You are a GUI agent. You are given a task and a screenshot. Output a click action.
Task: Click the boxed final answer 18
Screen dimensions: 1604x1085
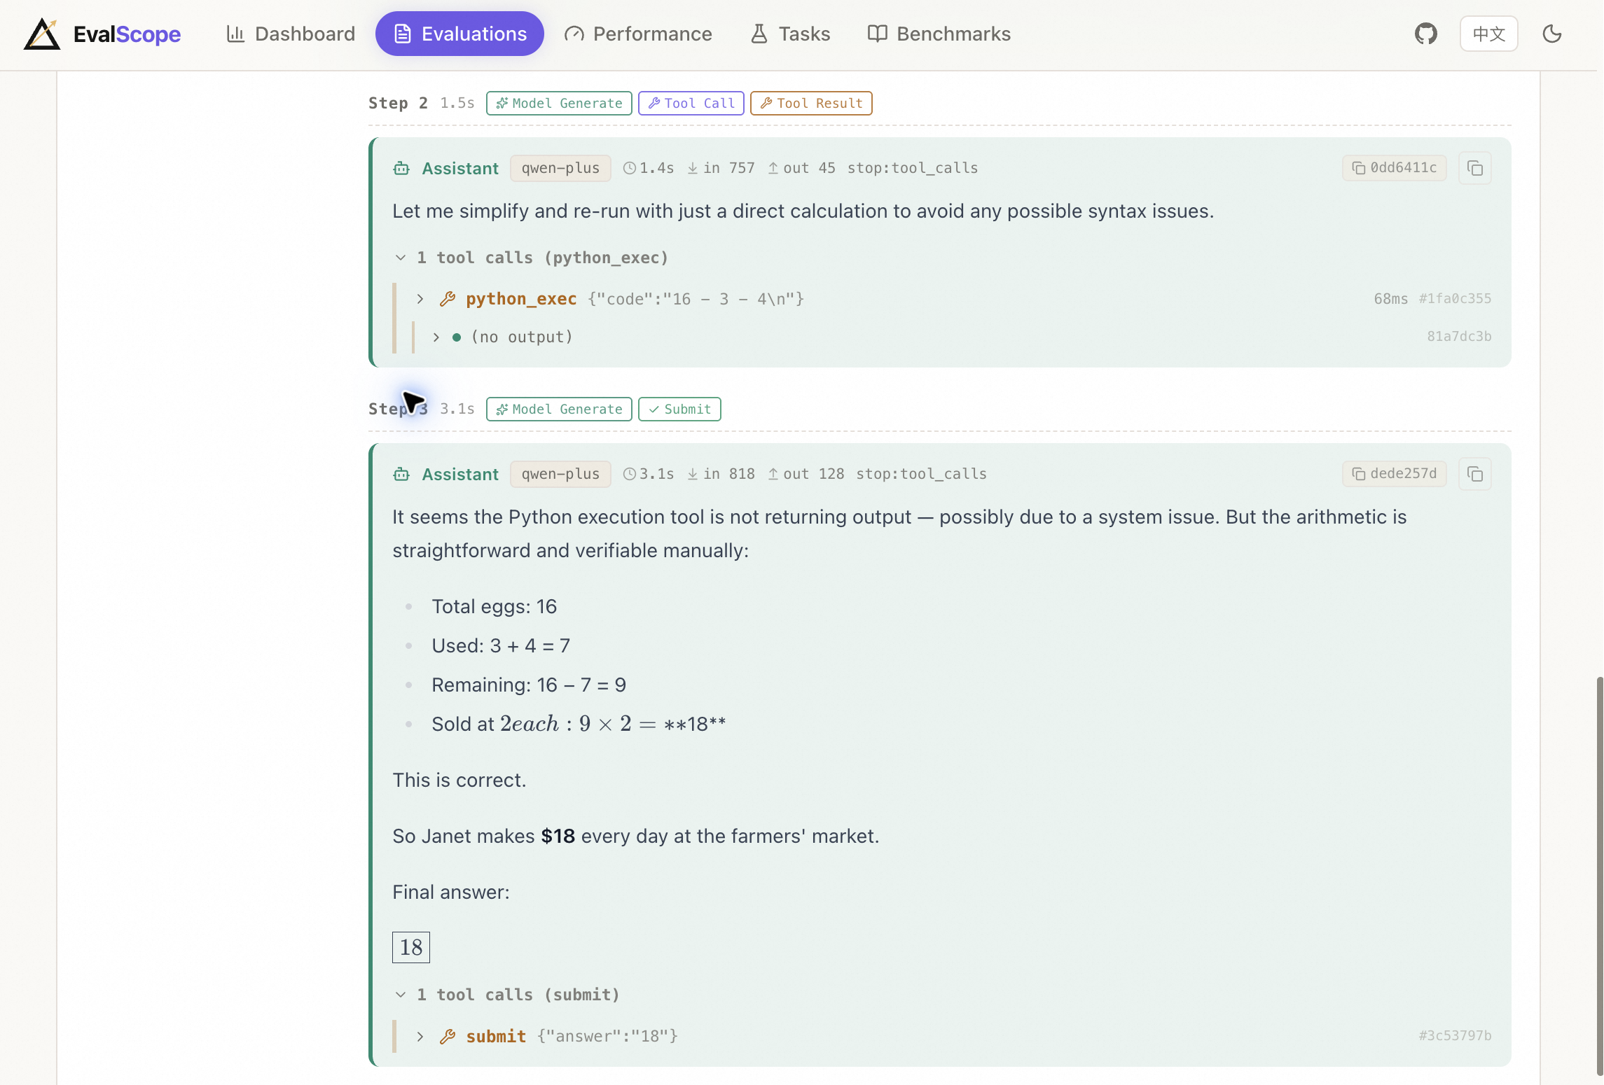[411, 947]
